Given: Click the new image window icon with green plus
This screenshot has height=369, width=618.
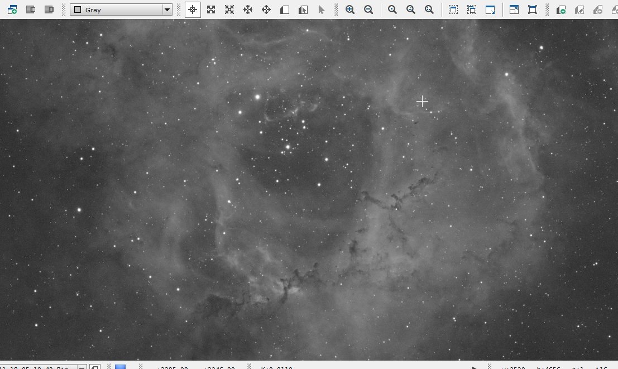Looking at the screenshot, I should click(x=12, y=9).
